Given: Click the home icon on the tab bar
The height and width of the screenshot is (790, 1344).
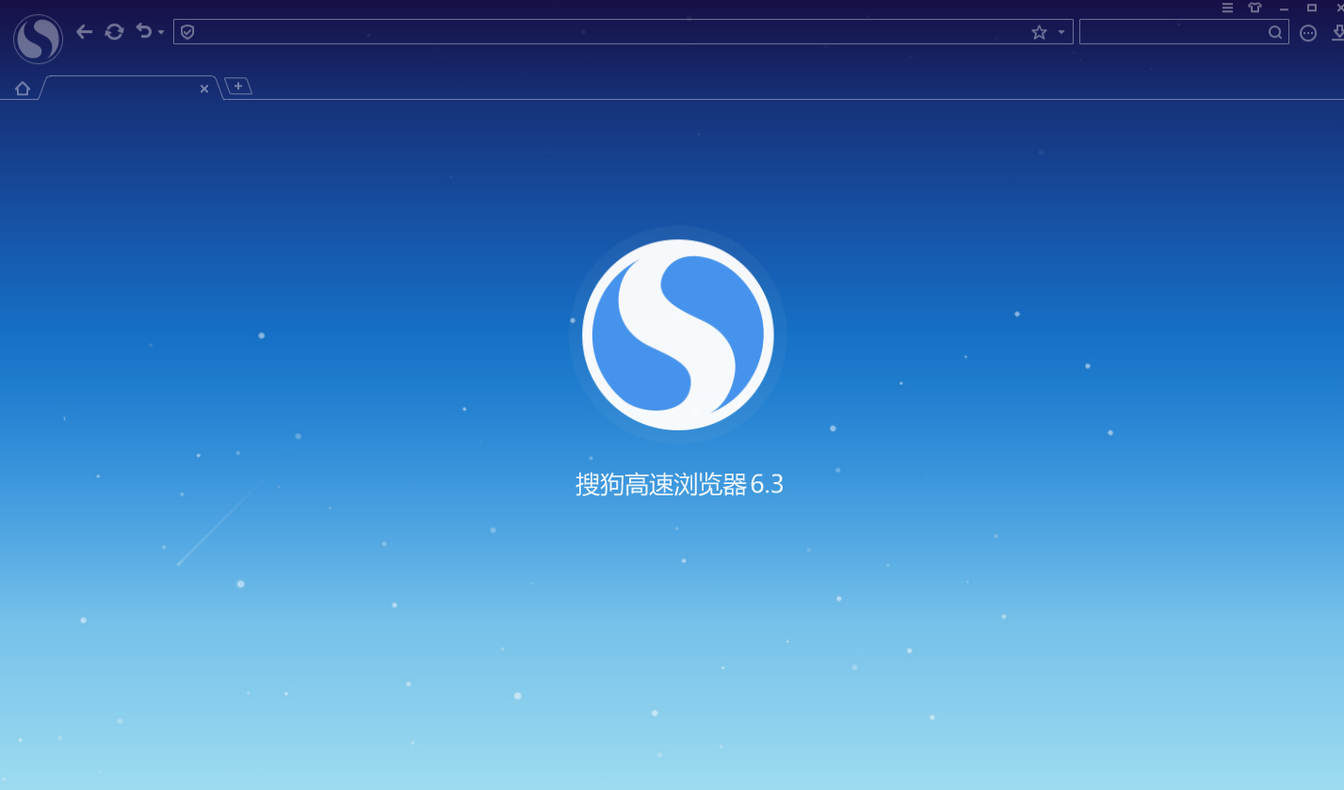Looking at the screenshot, I should click(23, 89).
